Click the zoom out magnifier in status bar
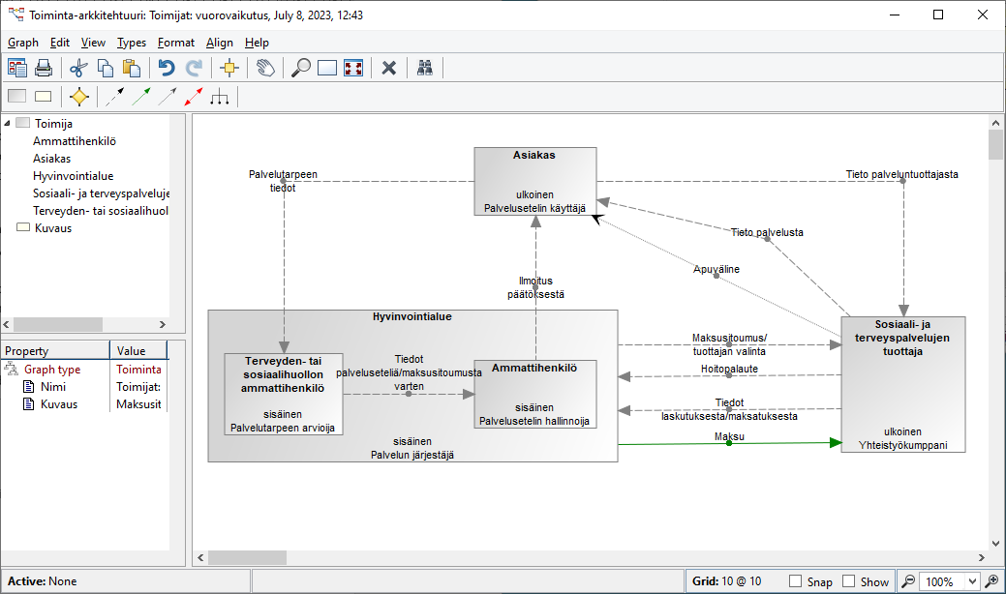Screen dimensions: 1006x594 click(x=907, y=581)
